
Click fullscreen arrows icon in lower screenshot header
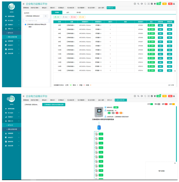coord(149,96)
